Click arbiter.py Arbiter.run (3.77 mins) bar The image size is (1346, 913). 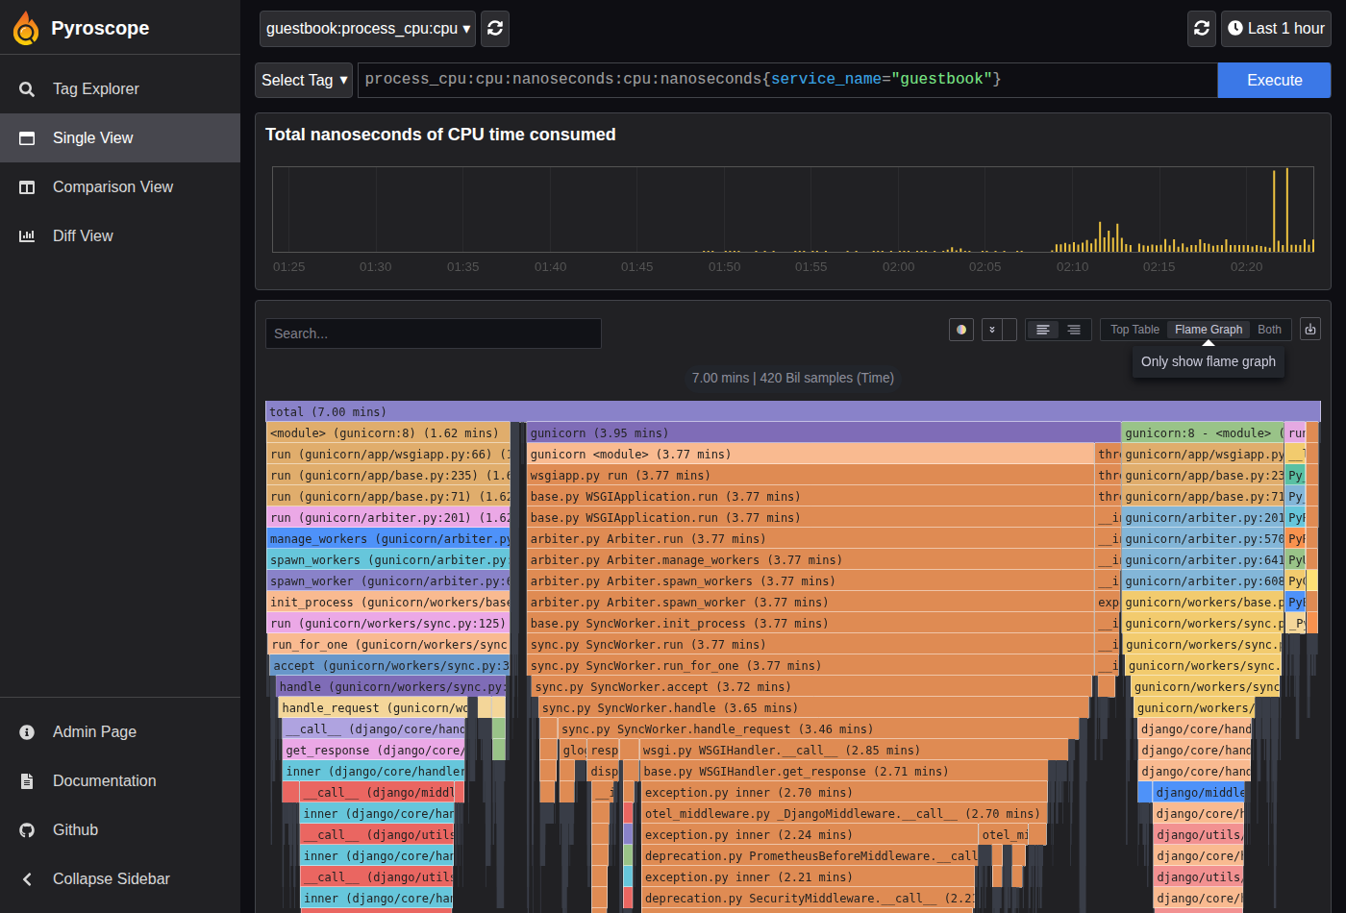[810, 539]
